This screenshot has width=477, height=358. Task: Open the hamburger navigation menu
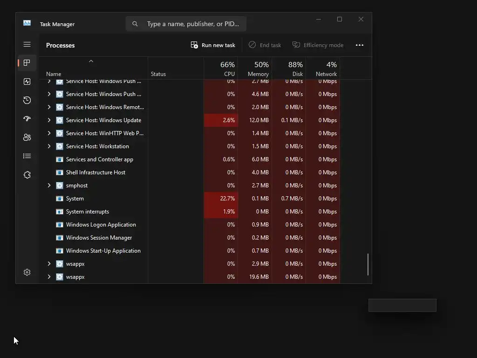pyautogui.click(x=27, y=44)
